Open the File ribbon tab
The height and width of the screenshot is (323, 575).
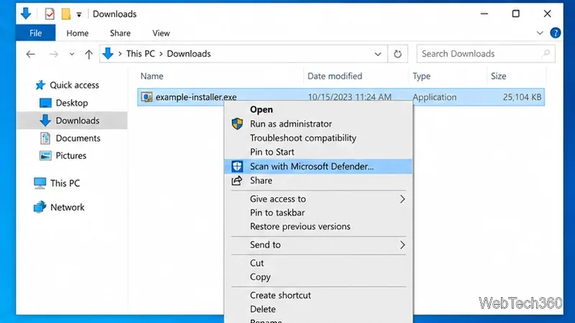tap(35, 33)
